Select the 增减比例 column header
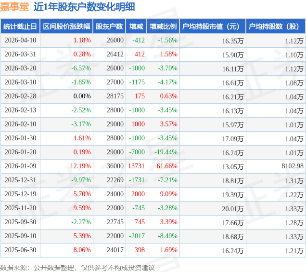 (163, 26)
